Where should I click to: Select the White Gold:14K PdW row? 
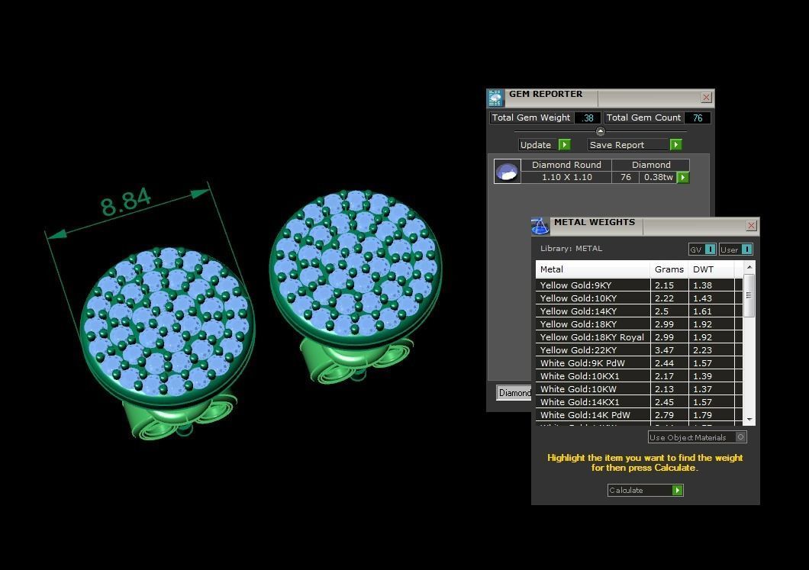pos(640,415)
